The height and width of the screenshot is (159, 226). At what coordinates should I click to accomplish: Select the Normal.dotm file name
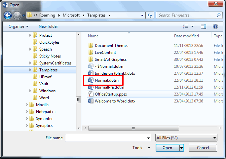107,80
